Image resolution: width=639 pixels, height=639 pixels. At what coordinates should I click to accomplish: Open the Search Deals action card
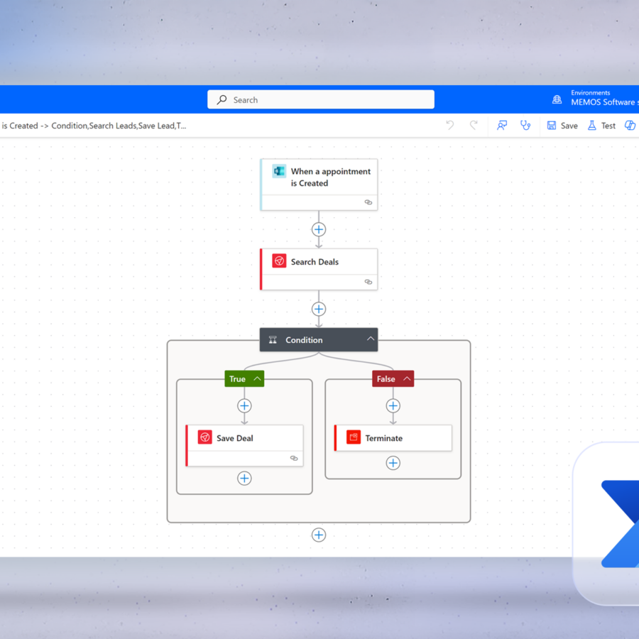[x=319, y=269]
